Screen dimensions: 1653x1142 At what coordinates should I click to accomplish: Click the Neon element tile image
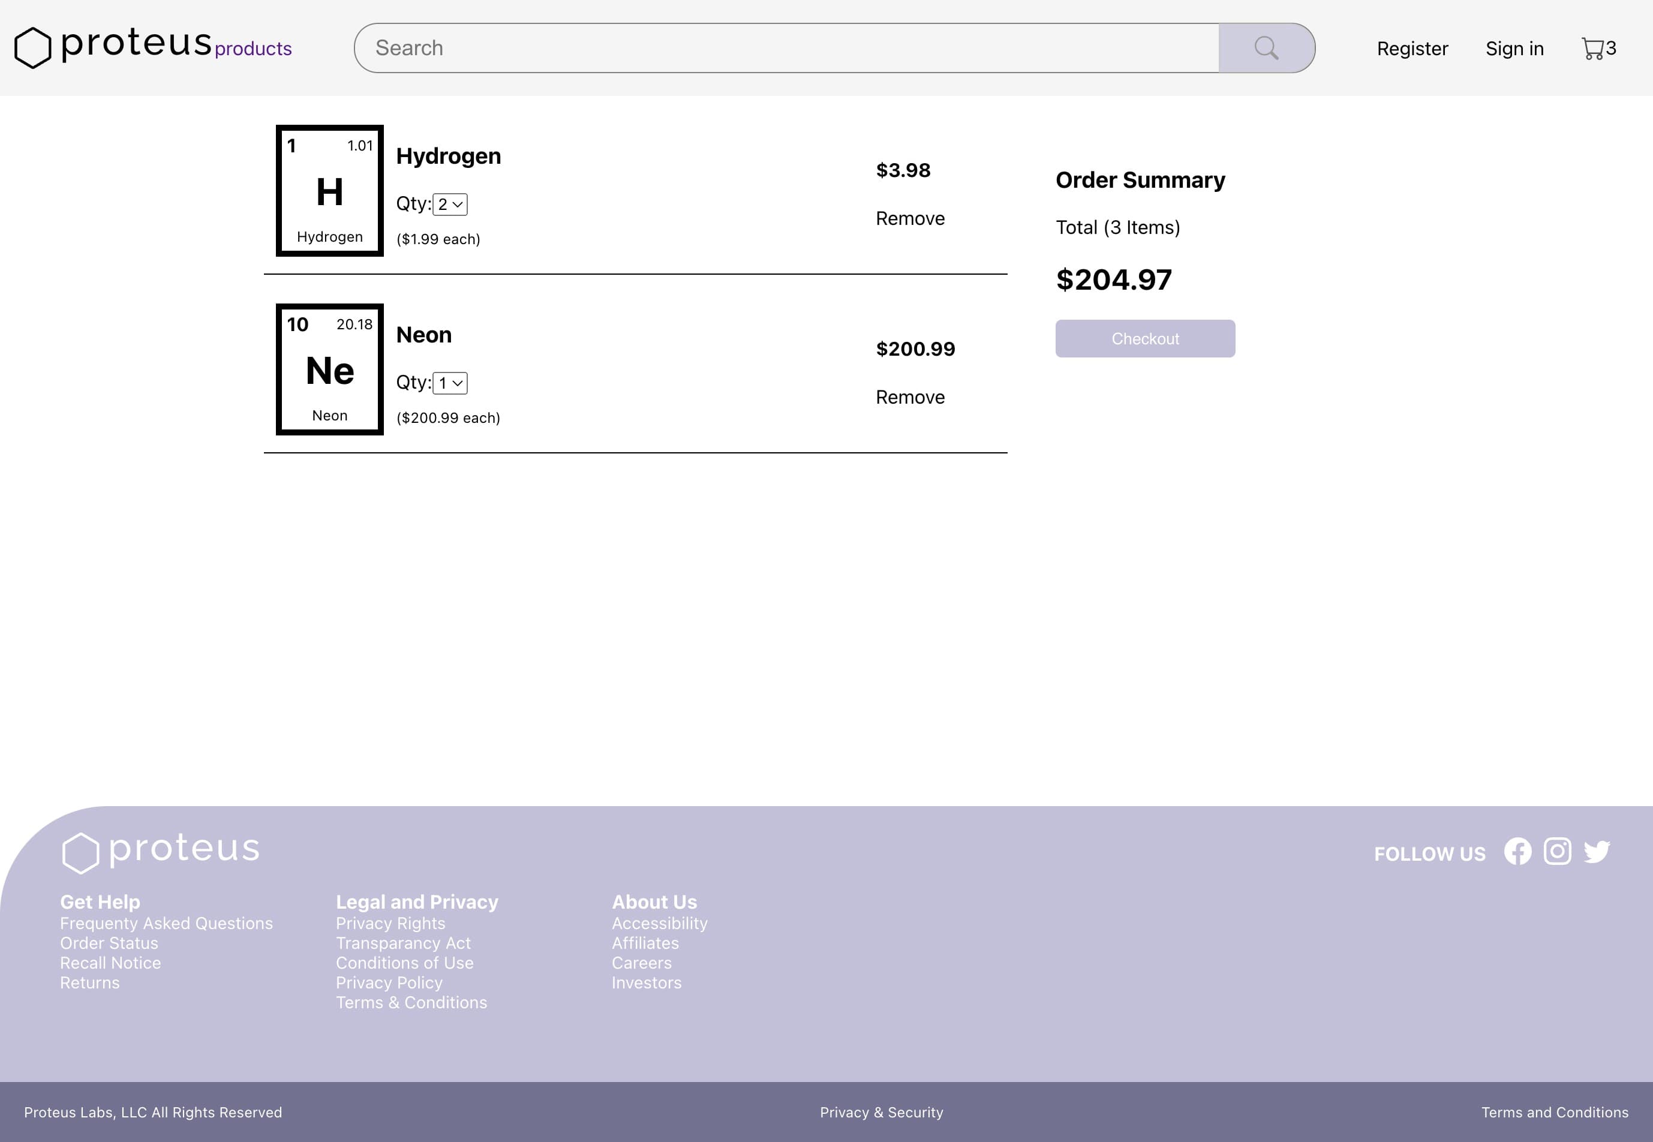(330, 369)
